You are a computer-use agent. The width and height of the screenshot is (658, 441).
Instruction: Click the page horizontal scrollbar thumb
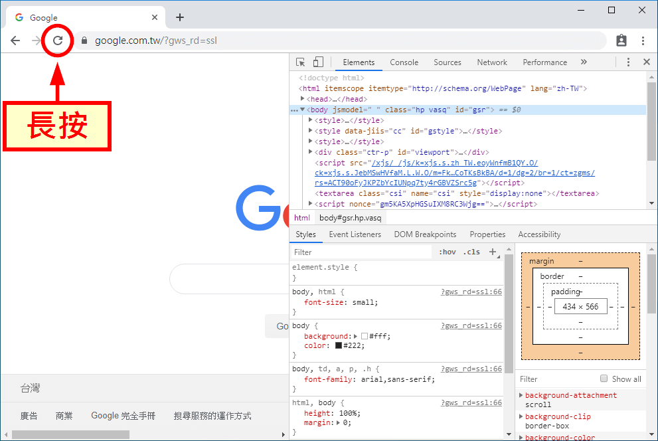click(x=70, y=434)
